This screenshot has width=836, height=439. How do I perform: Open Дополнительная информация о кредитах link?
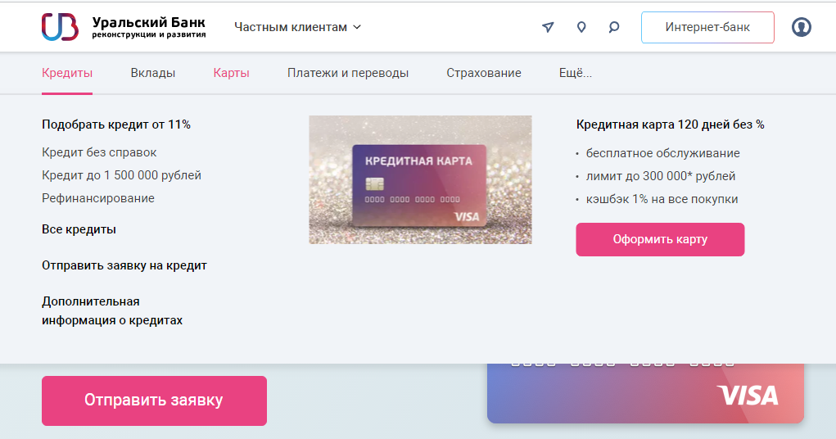pyautogui.click(x=112, y=311)
